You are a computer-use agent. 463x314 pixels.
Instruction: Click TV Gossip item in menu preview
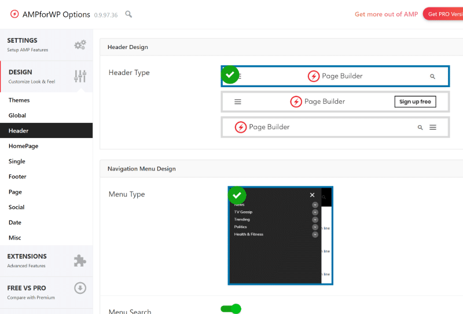click(243, 212)
